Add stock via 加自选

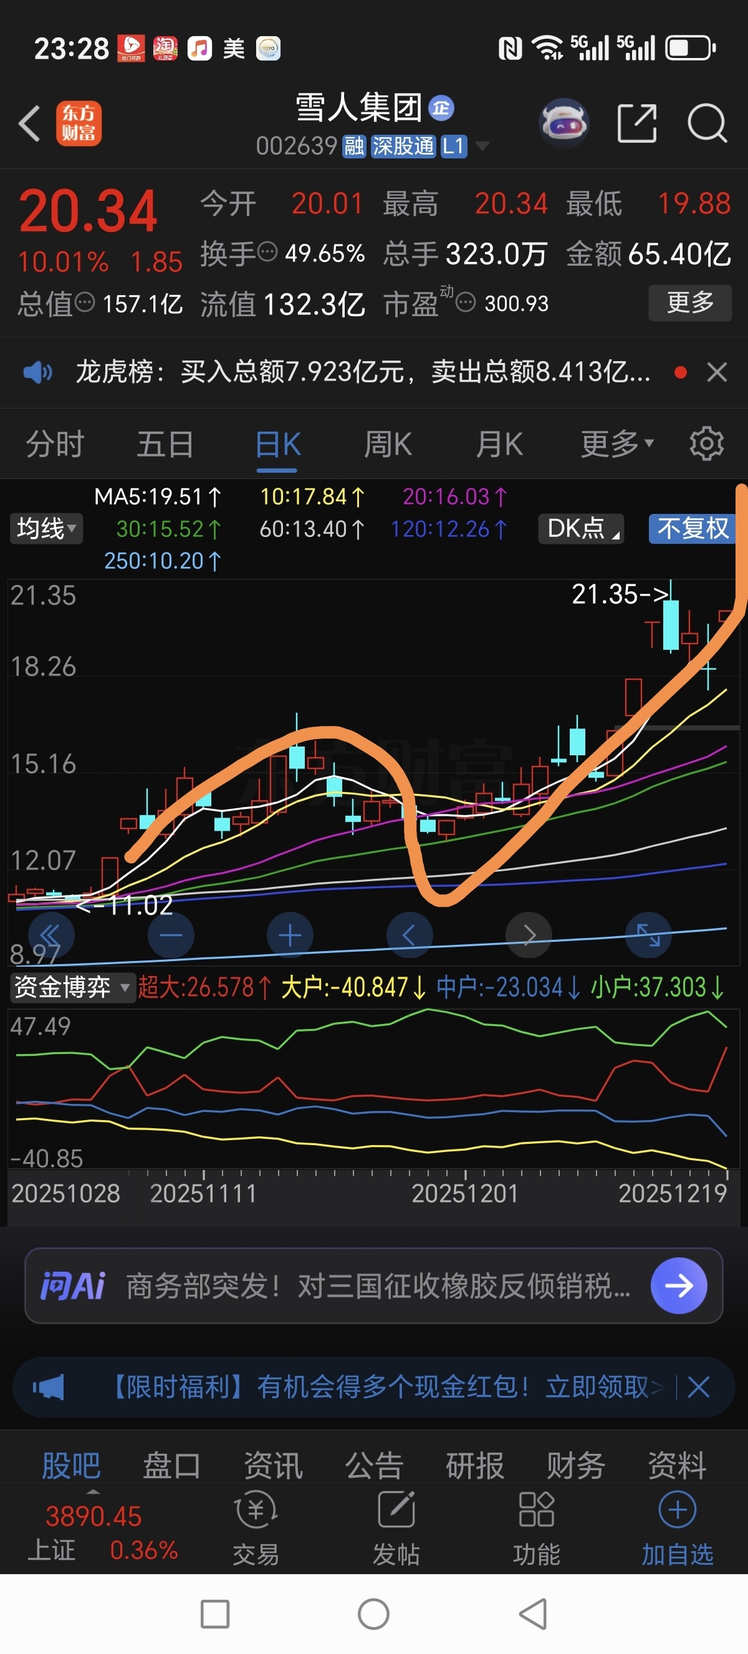pos(678,1527)
